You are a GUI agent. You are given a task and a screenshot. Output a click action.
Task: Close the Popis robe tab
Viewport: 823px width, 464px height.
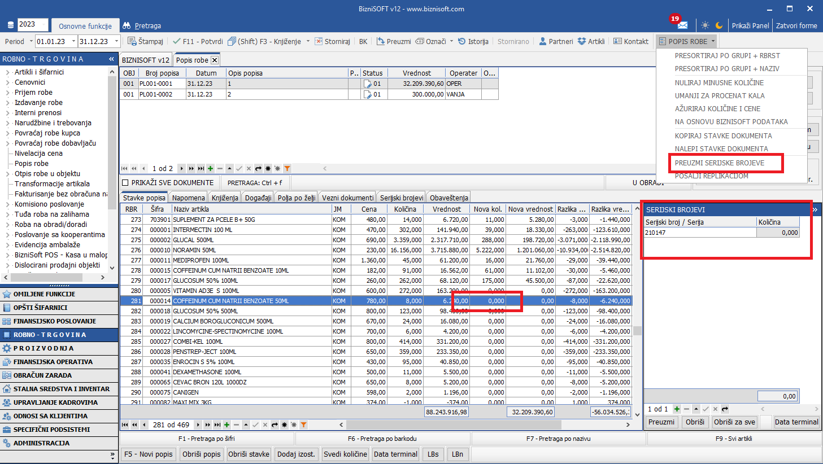click(215, 60)
